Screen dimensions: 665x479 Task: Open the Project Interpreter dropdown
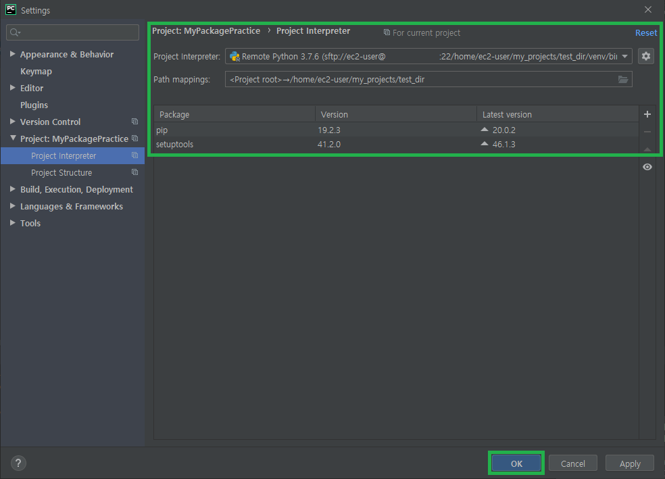(624, 56)
